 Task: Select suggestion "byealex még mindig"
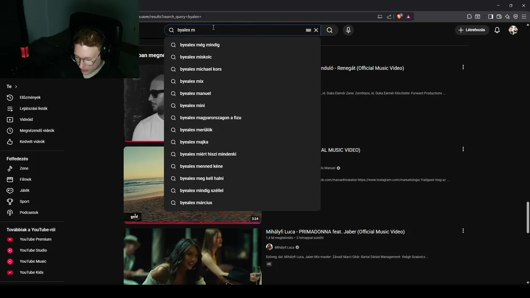click(x=242, y=45)
